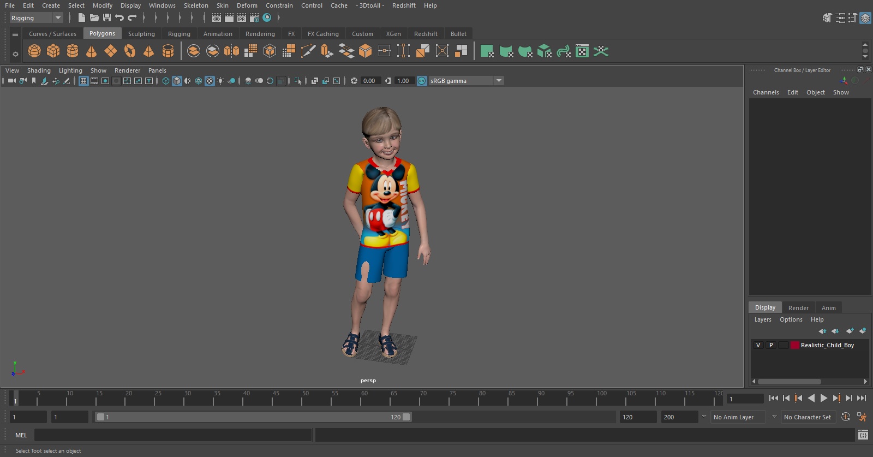Play the animation backwards
The width and height of the screenshot is (873, 457).
[811, 398]
